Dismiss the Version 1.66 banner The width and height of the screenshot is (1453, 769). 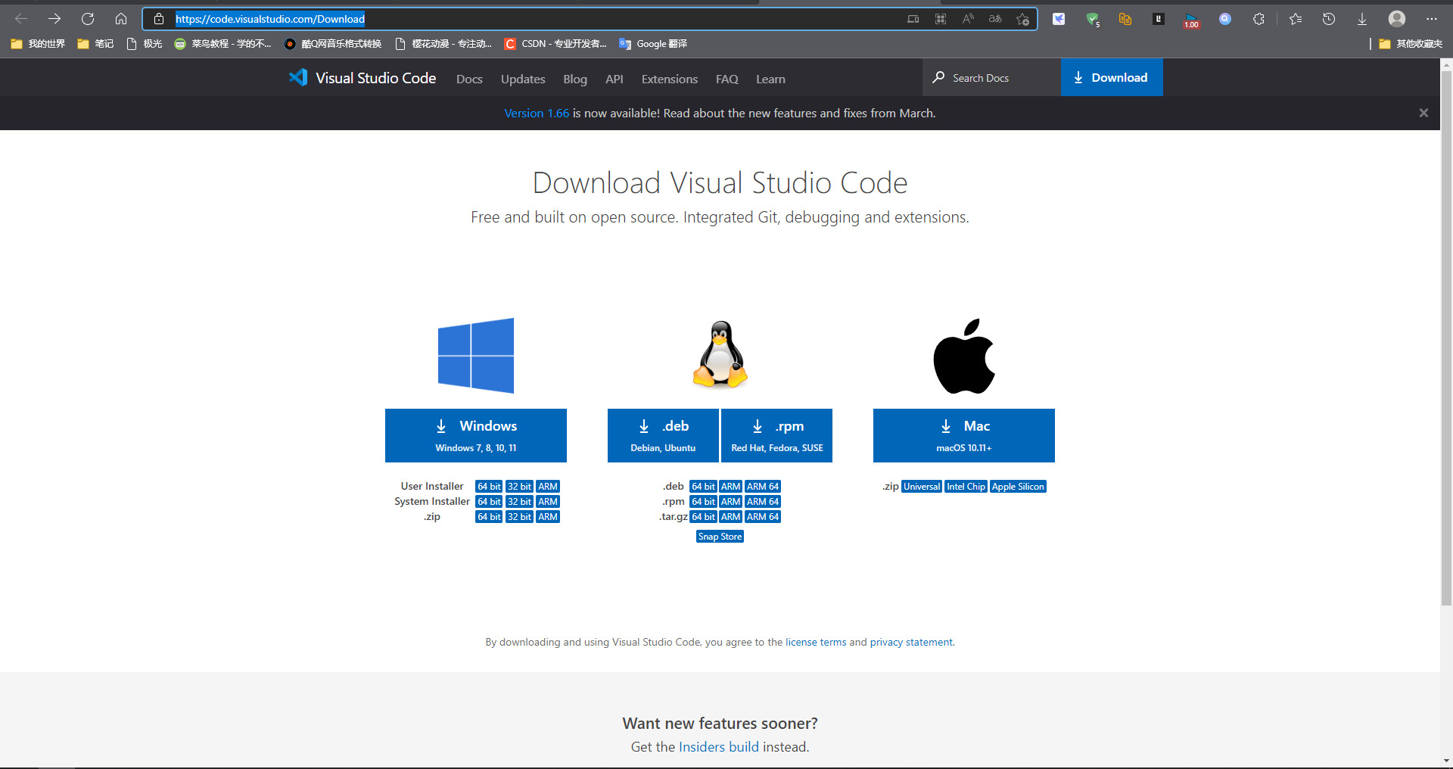(x=1423, y=113)
